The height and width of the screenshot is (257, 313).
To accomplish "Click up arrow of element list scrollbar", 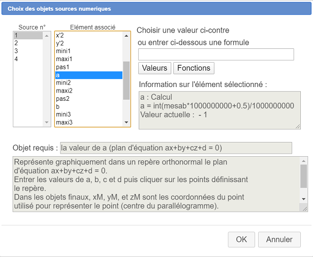I will (127, 36).
